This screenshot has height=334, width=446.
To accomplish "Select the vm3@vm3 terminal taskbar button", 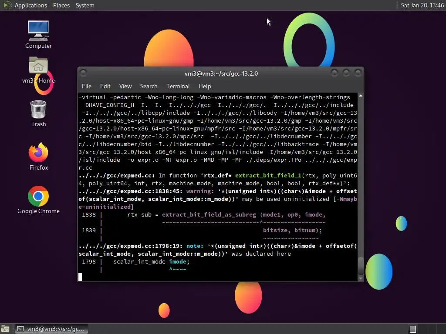I will (x=51, y=329).
